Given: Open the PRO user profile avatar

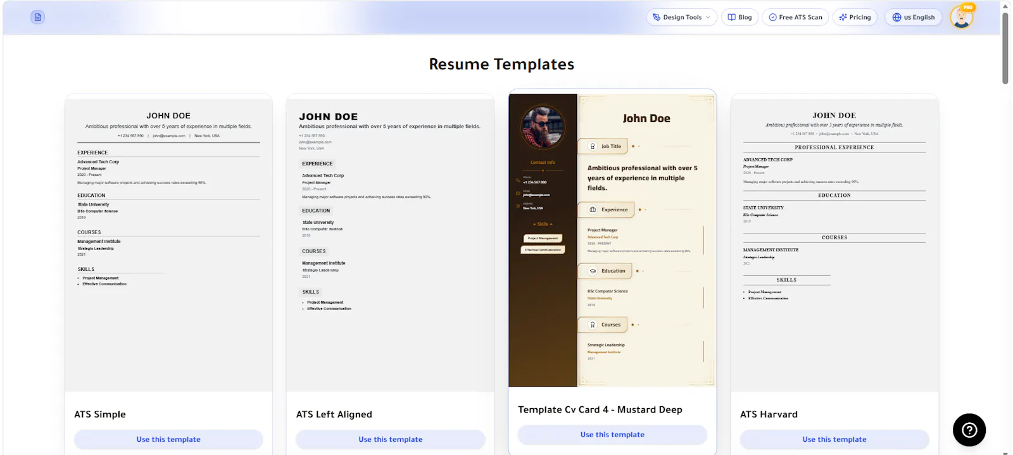Looking at the screenshot, I should coord(961,17).
